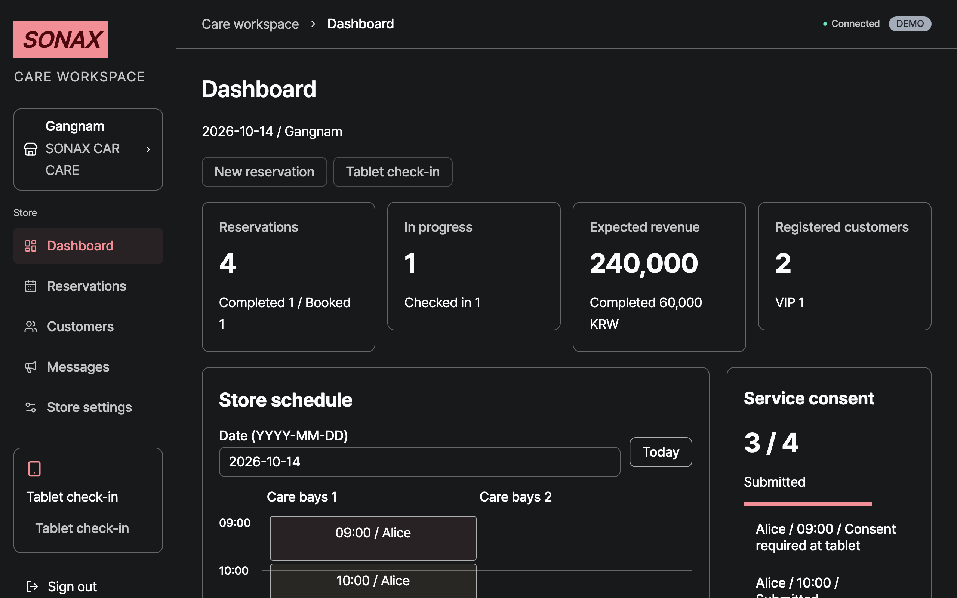This screenshot has width=957, height=598.
Task: Click the Today button
Action: (x=661, y=451)
